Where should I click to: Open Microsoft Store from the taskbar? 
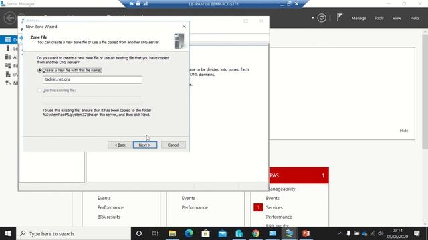click(205, 233)
